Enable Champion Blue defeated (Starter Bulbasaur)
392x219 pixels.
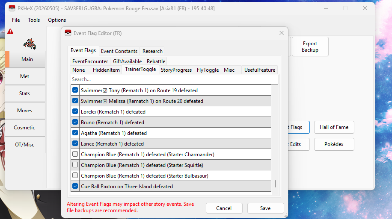click(75, 175)
